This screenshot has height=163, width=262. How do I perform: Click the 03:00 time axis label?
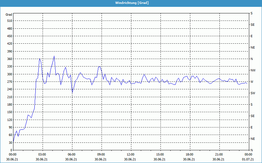coord(42,155)
